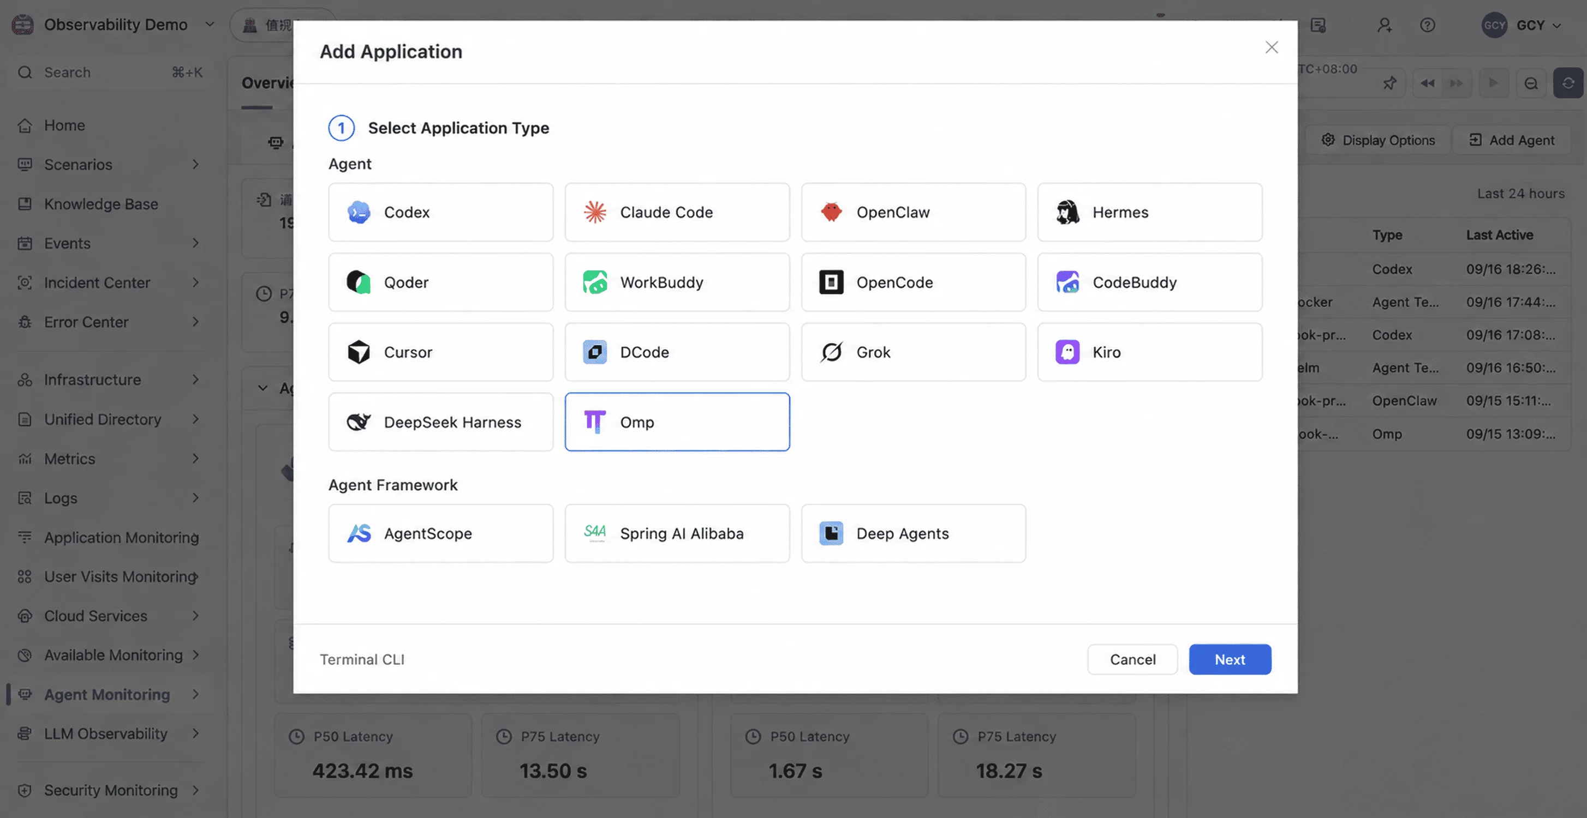Click the refresh icon in toolbar
Image resolution: width=1587 pixels, height=818 pixels.
1568,83
